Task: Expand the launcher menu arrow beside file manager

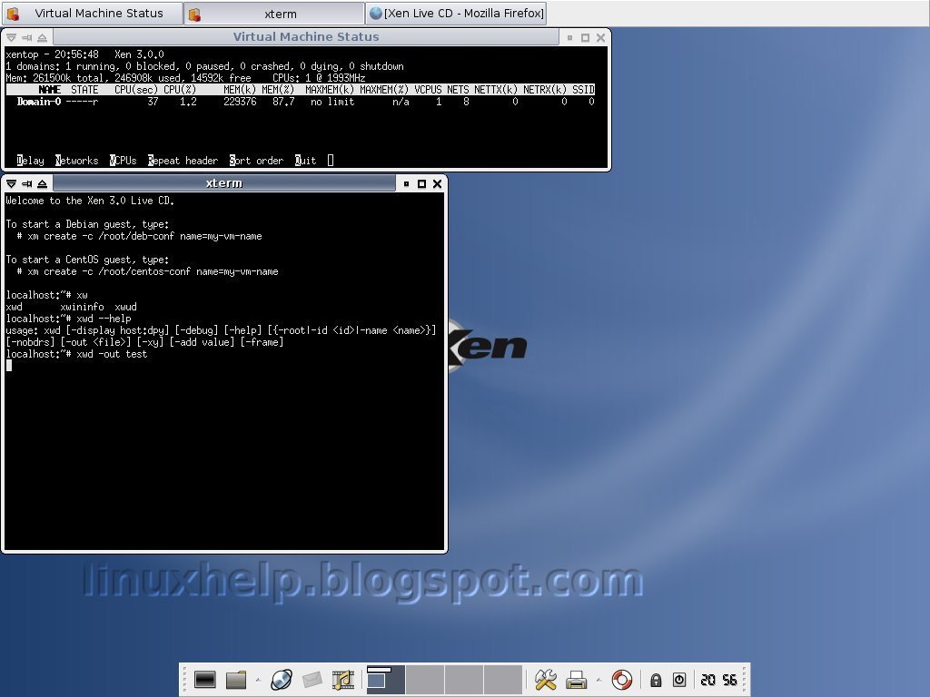Action: click(x=258, y=679)
